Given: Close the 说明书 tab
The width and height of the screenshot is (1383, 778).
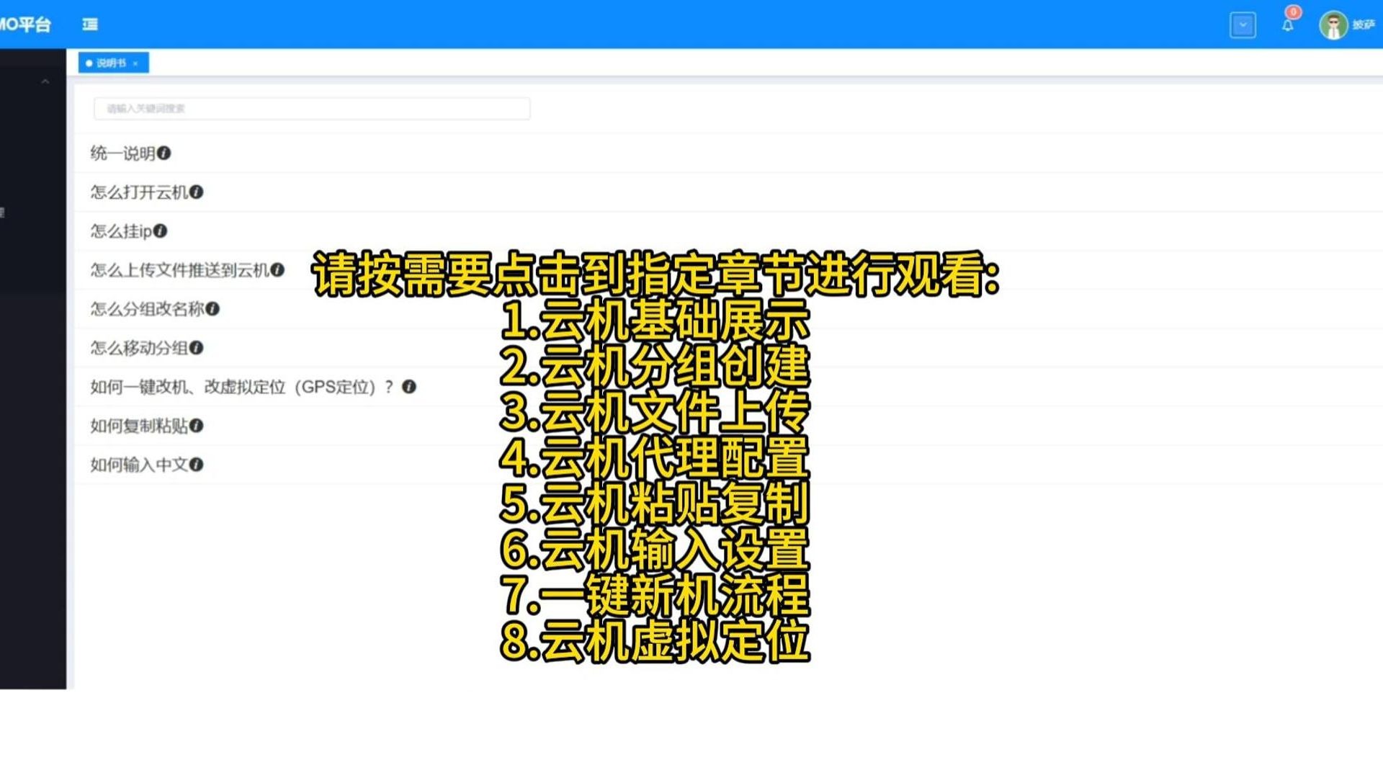Looking at the screenshot, I should [135, 63].
